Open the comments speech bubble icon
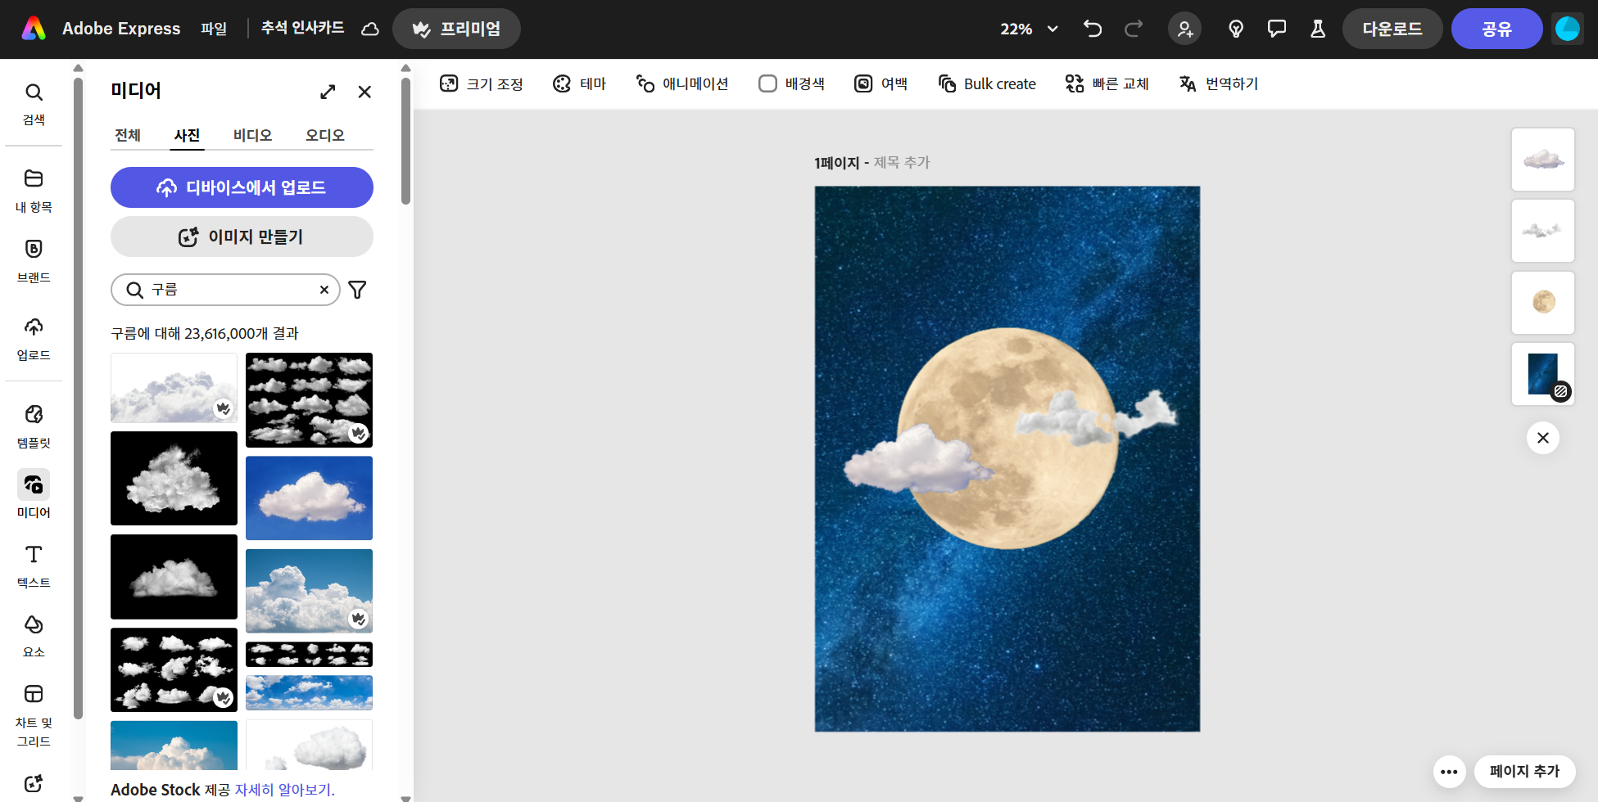1598x802 pixels. (x=1276, y=29)
